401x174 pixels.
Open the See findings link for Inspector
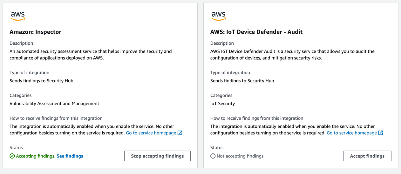point(70,156)
